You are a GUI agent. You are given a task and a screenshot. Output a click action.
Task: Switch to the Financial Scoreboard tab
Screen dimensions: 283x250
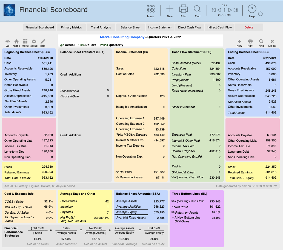pyautogui.click(x=40, y=27)
